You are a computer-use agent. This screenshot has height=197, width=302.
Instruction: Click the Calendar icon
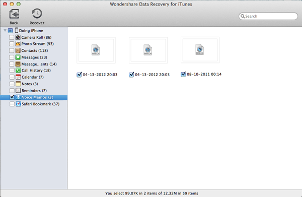[18, 77]
